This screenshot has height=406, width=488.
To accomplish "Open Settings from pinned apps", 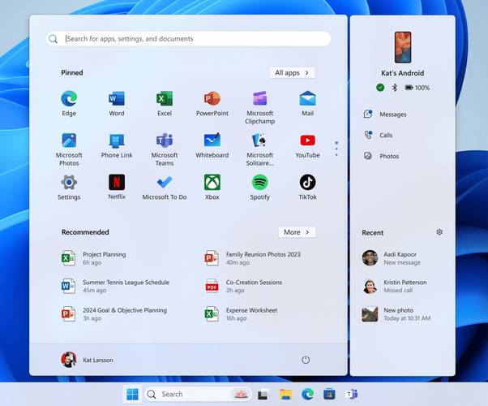I will coord(69,188).
